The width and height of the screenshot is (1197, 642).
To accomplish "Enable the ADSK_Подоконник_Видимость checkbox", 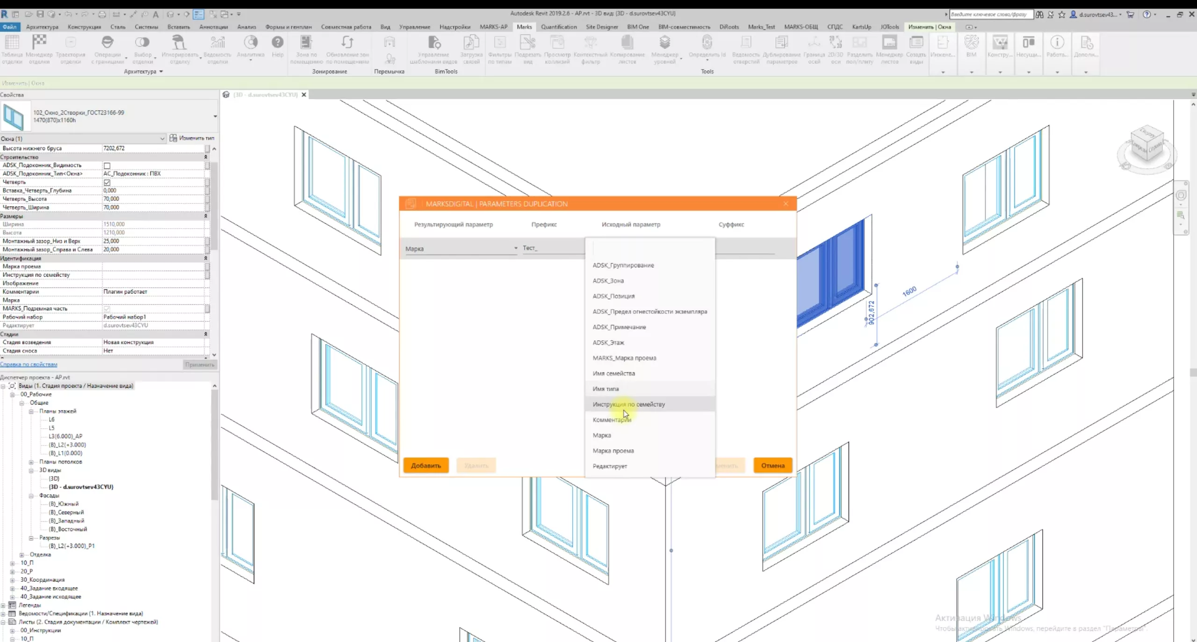I will pos(107,166).
